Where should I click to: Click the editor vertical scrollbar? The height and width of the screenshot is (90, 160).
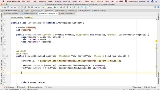[x=156, y=60]
